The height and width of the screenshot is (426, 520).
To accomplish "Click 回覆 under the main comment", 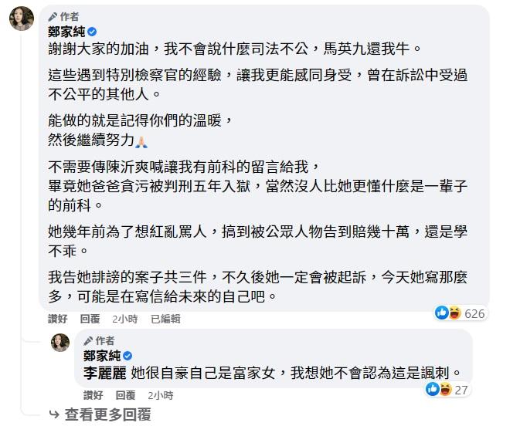I will pyautogui.click(x=90, y=319).
